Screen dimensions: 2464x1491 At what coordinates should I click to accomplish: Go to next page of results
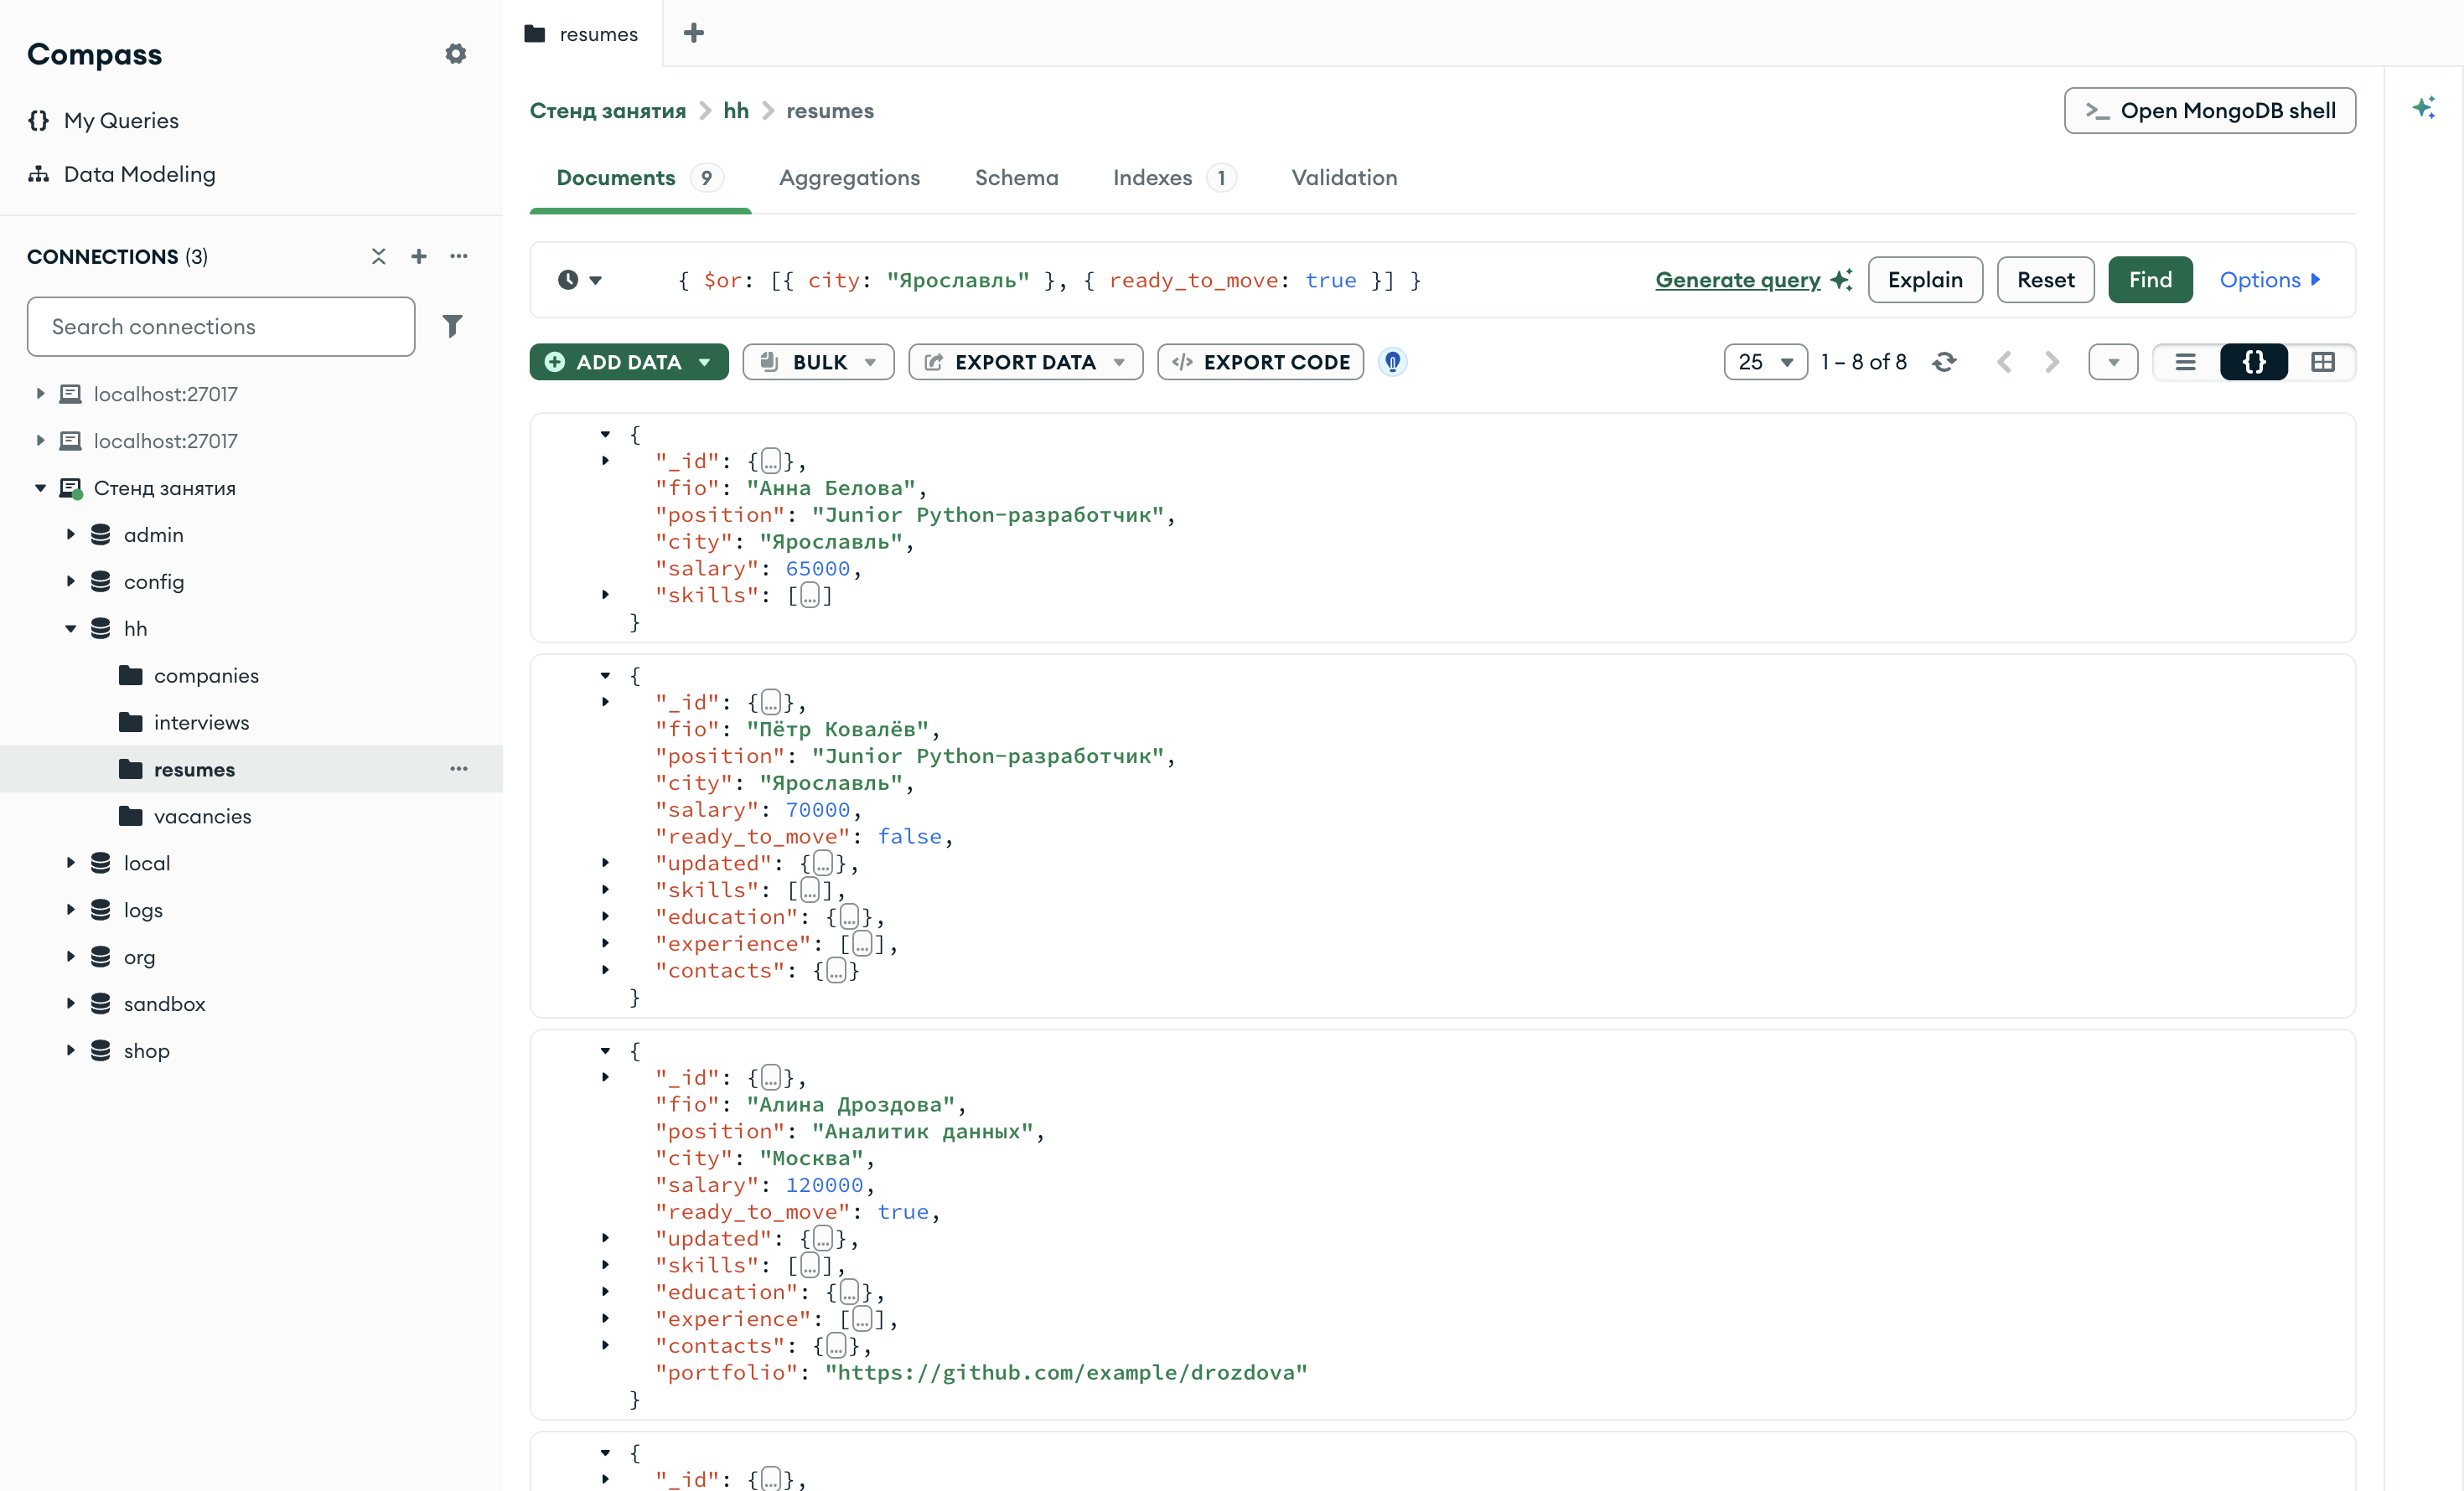click(2052, 362)
